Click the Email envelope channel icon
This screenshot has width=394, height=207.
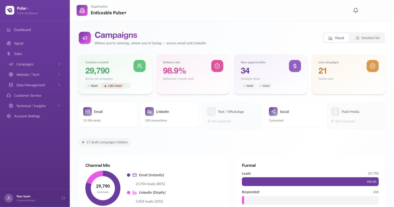point(88,112)
